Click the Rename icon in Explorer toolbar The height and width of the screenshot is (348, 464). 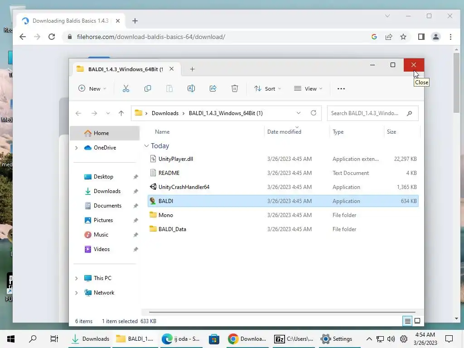(191, 88)
